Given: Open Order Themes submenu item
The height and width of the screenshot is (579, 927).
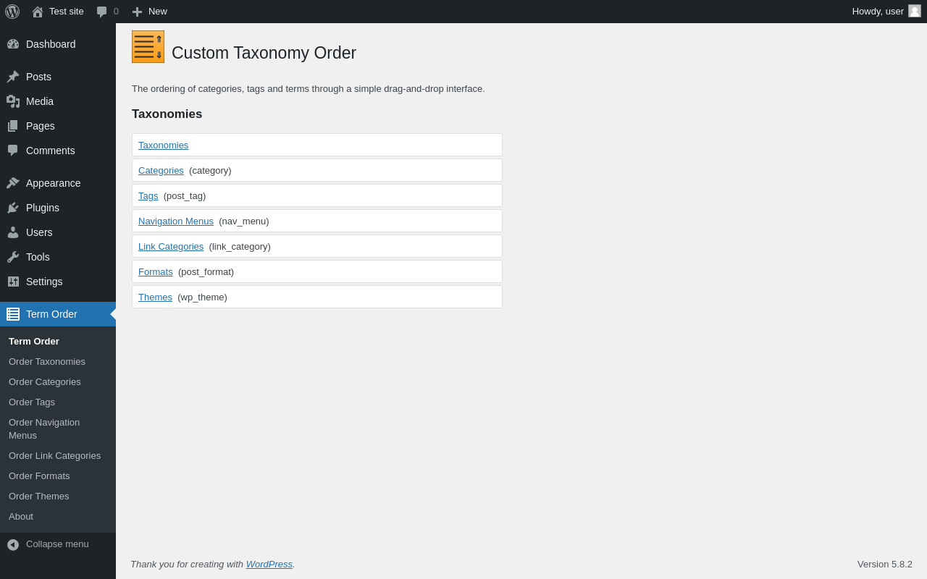Looking at the screenshot, I should (39, 496).
